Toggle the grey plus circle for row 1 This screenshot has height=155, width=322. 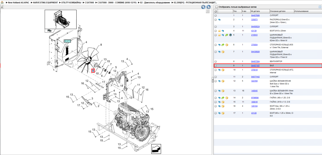coord(216,15)
